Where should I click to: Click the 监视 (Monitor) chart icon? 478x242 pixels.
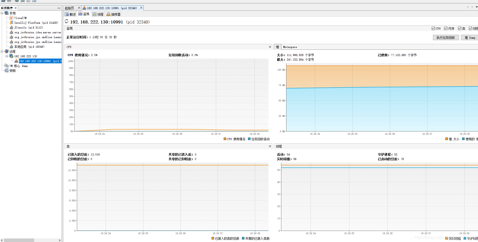tap(80, 14)
